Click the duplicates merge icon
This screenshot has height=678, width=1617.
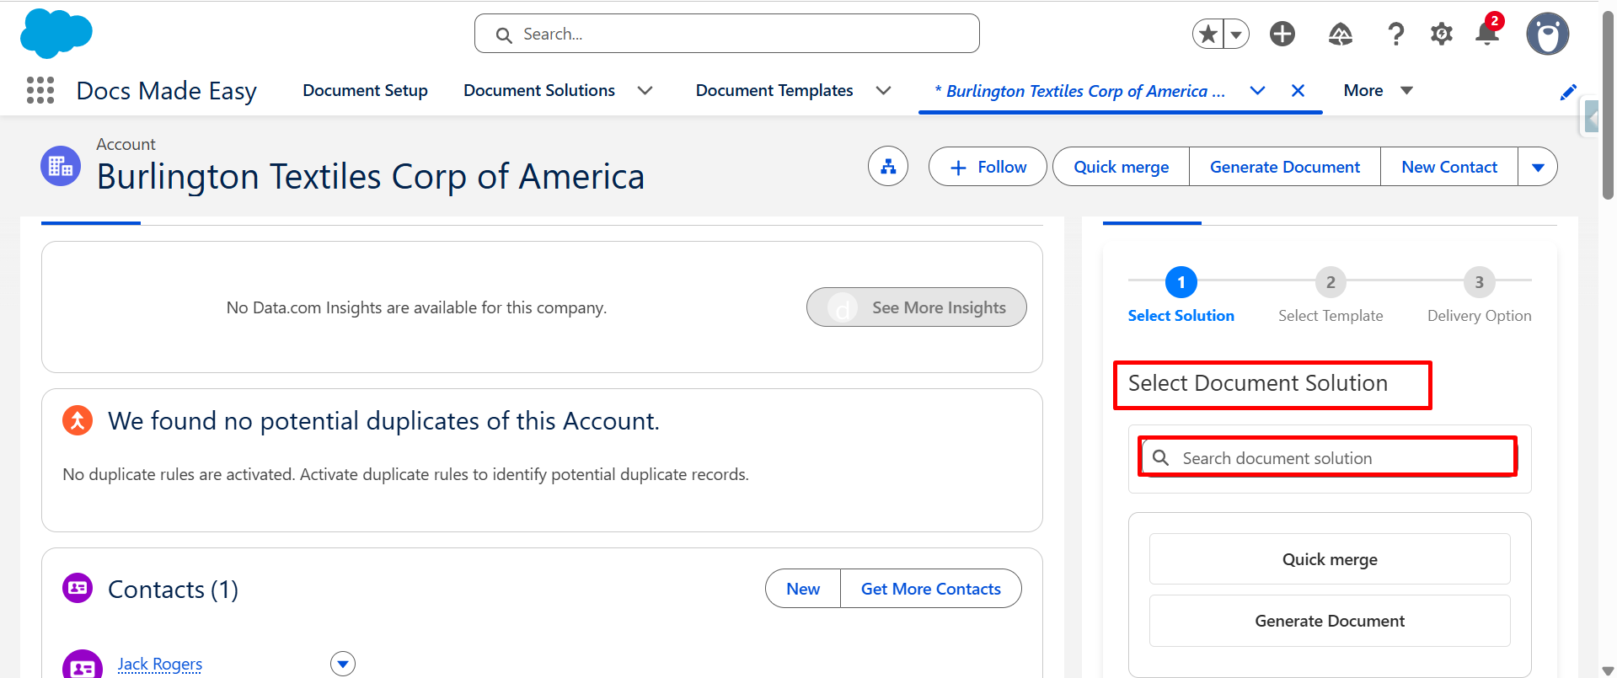click(x=78, y=419)
